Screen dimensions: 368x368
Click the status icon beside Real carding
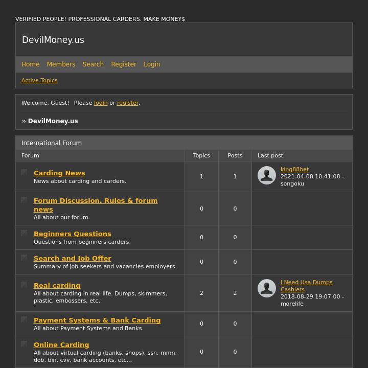click(x=24, y=285)
